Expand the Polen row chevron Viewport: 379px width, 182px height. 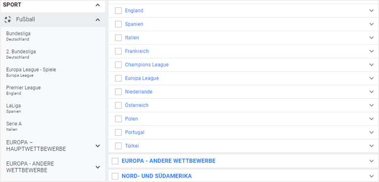point(372,119)
